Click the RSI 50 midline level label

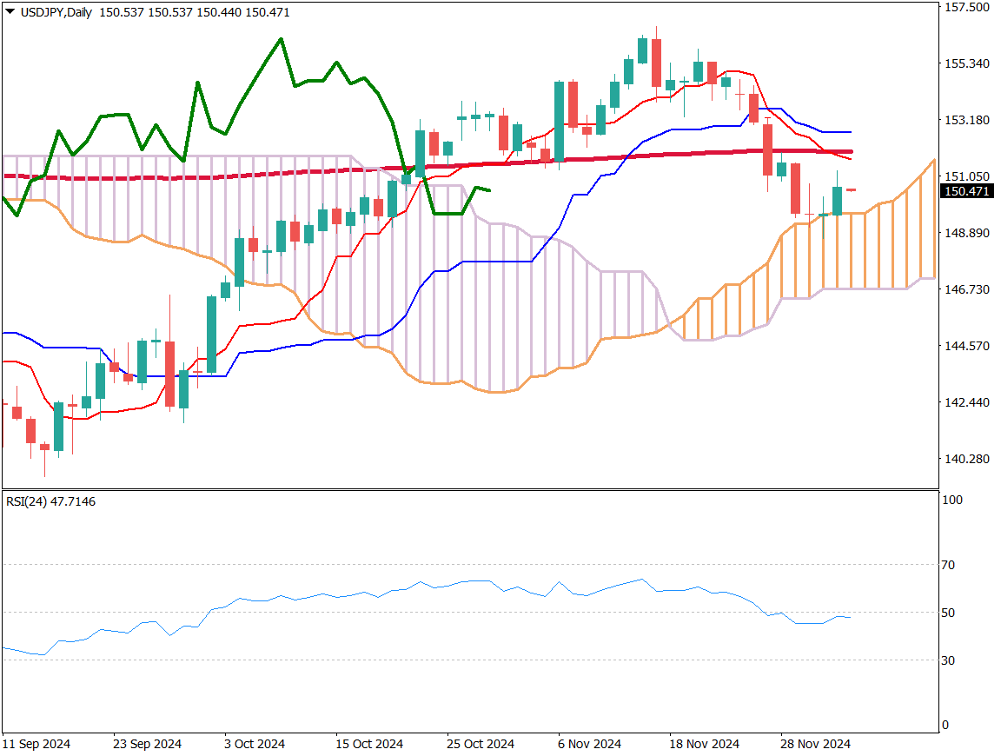949,613
